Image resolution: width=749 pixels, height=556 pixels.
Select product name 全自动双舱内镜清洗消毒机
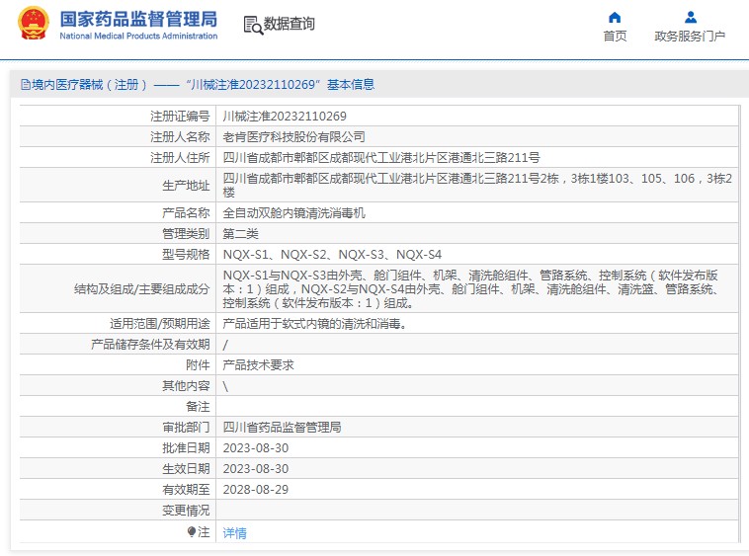pyautogui.click(x=293, y=213)
